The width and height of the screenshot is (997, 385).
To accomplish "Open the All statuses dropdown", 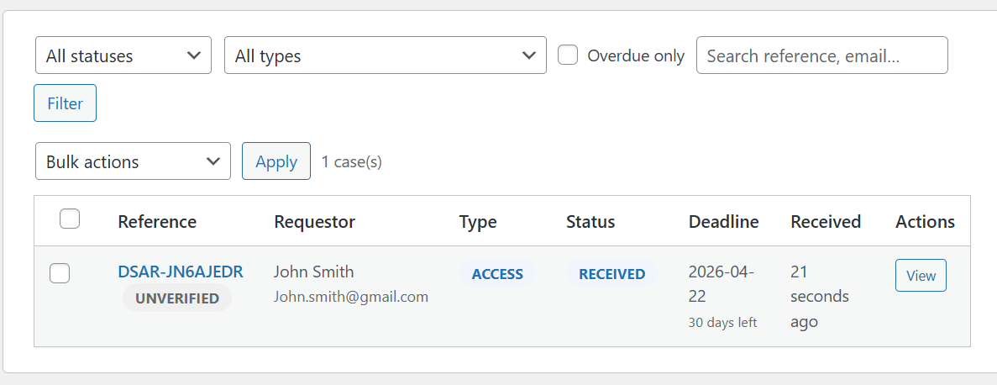I will (x=123, y=55).
